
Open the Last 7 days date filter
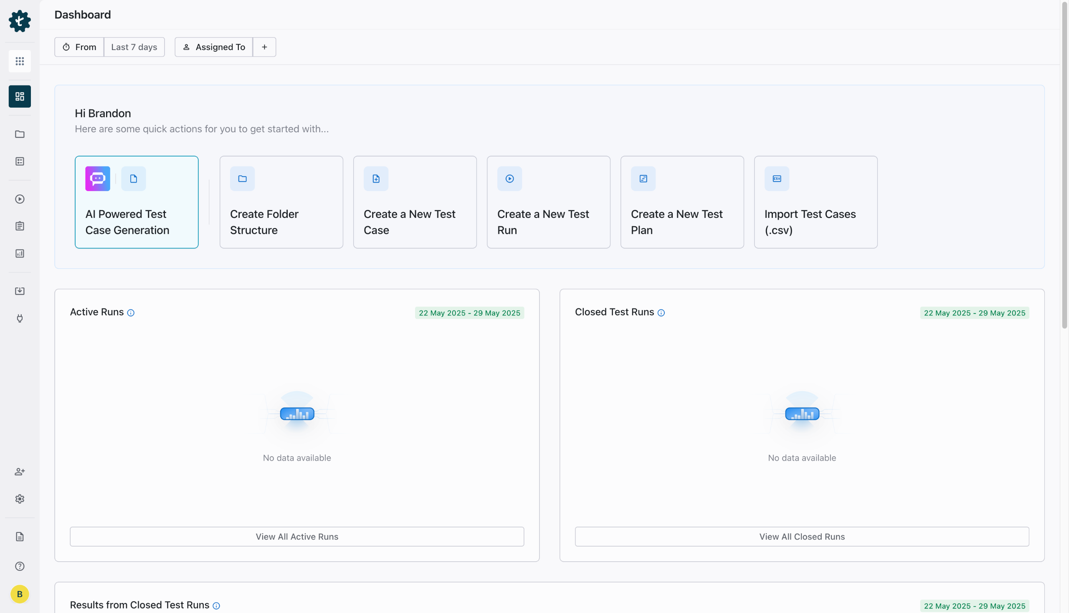[x=134, y=47]
